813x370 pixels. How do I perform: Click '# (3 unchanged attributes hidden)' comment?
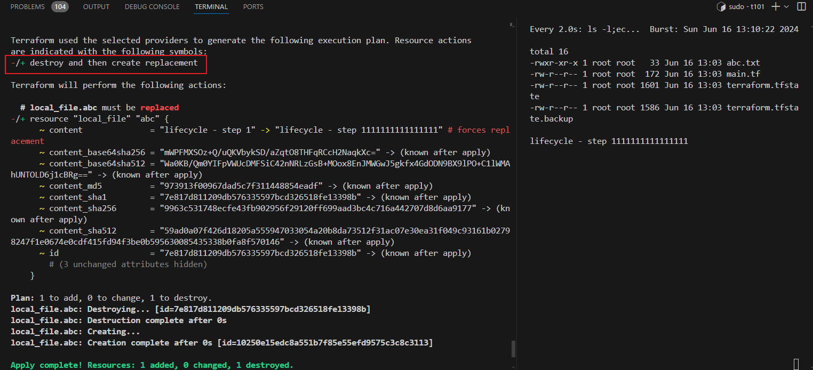coord(128,264)
